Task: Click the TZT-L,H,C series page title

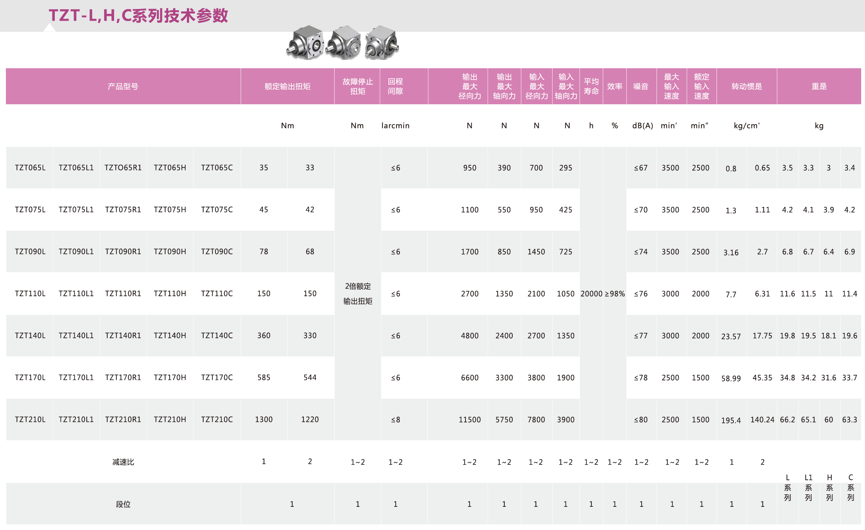Action: pyautogui.click(x=138, y=16)
